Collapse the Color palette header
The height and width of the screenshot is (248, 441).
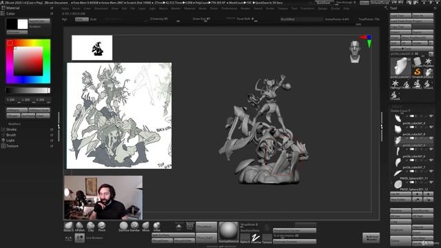coord(10,14)
